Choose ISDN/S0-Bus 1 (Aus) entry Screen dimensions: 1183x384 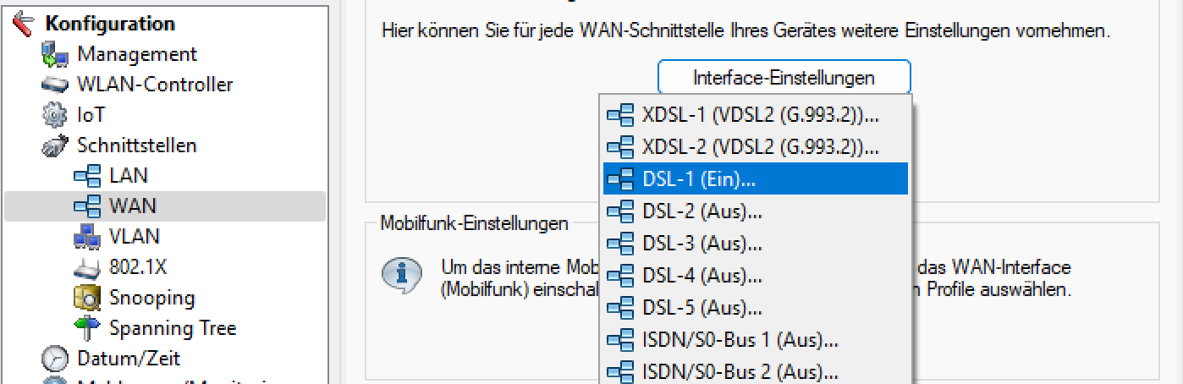tap(739, 341)
